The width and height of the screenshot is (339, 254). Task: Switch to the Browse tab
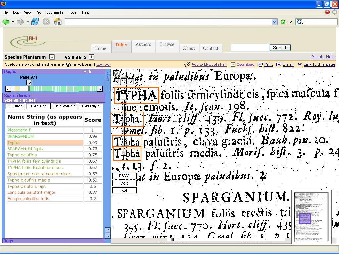coord(167,46)
